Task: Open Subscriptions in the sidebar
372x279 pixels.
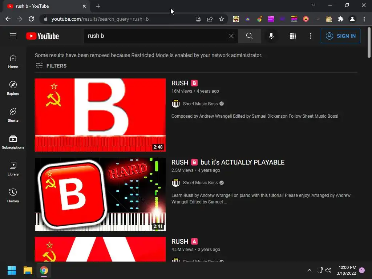Action: point(13,142)
